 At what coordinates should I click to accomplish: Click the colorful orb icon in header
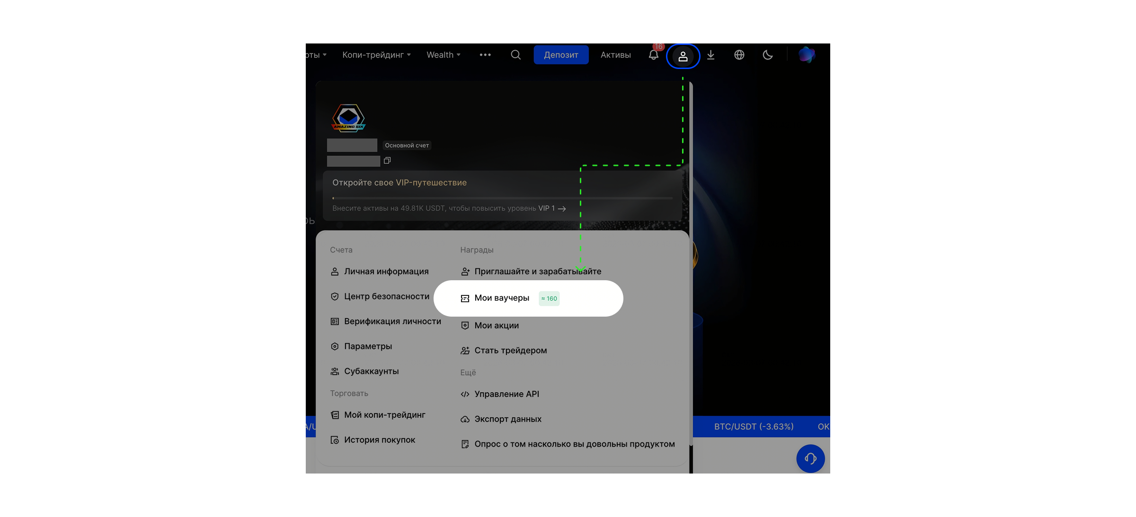click(x=806, y=55)
